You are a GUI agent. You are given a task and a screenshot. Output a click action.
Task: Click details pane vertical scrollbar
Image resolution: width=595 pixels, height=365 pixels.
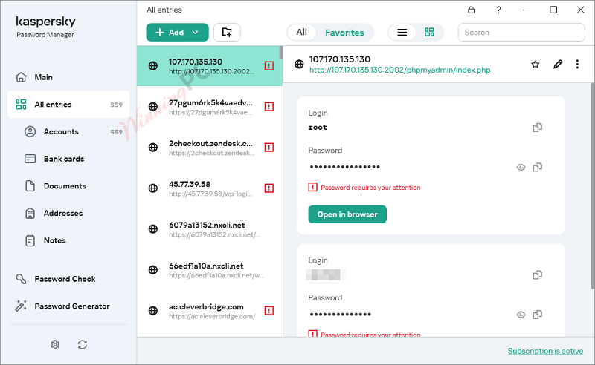[592, 185]
